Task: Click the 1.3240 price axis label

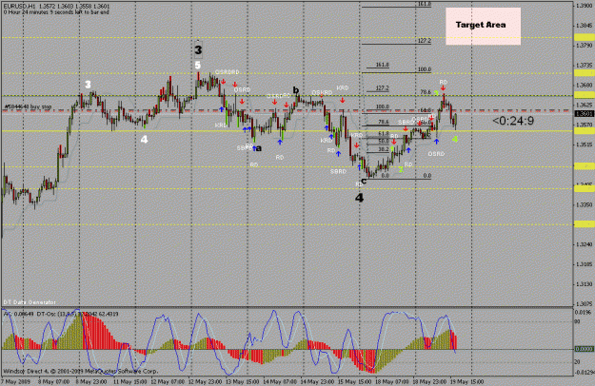Action: pyautogui.click(x=584, y=244)
